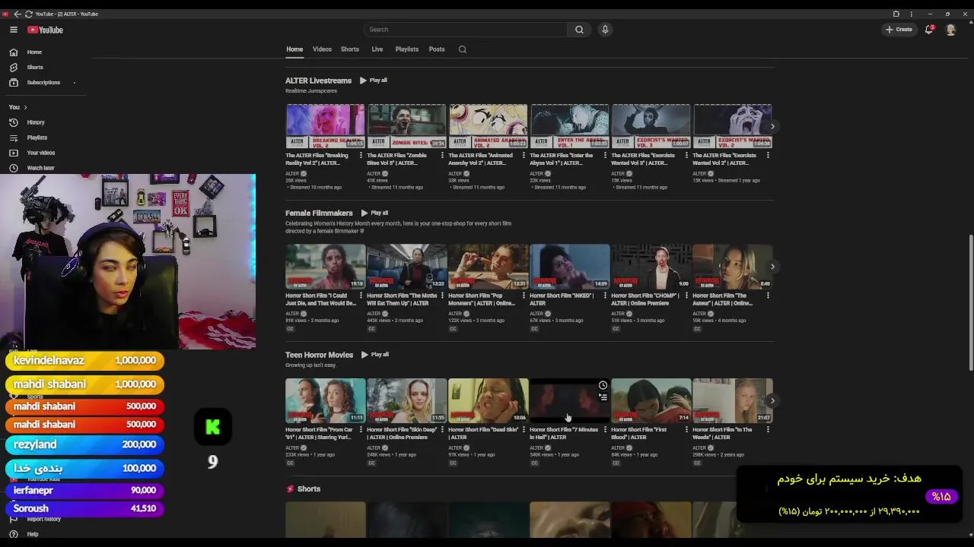Viewport: 974px width, 547px height.
Task: Open the three-dot menu for "CHOMP" film
Action: point(686,296)
